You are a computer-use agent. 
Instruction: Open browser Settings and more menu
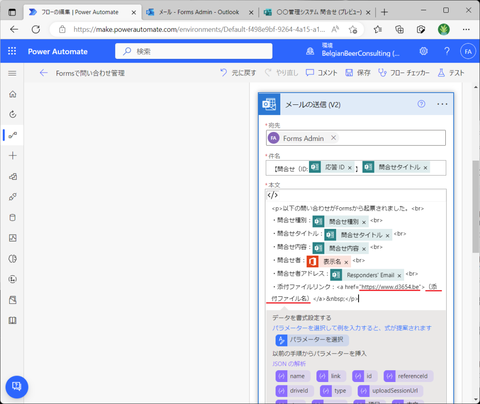click(466, 29)
